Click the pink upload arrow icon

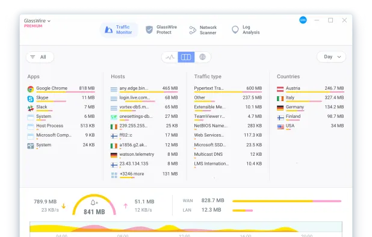pos(125,206)
